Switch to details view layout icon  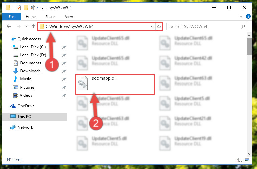click(x=240, y=160)
